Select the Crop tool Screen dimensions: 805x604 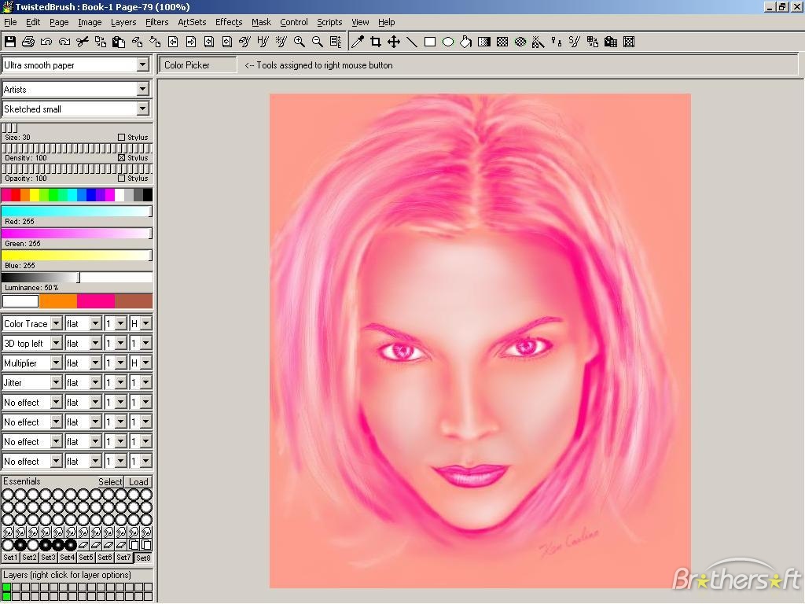(375, 42)
